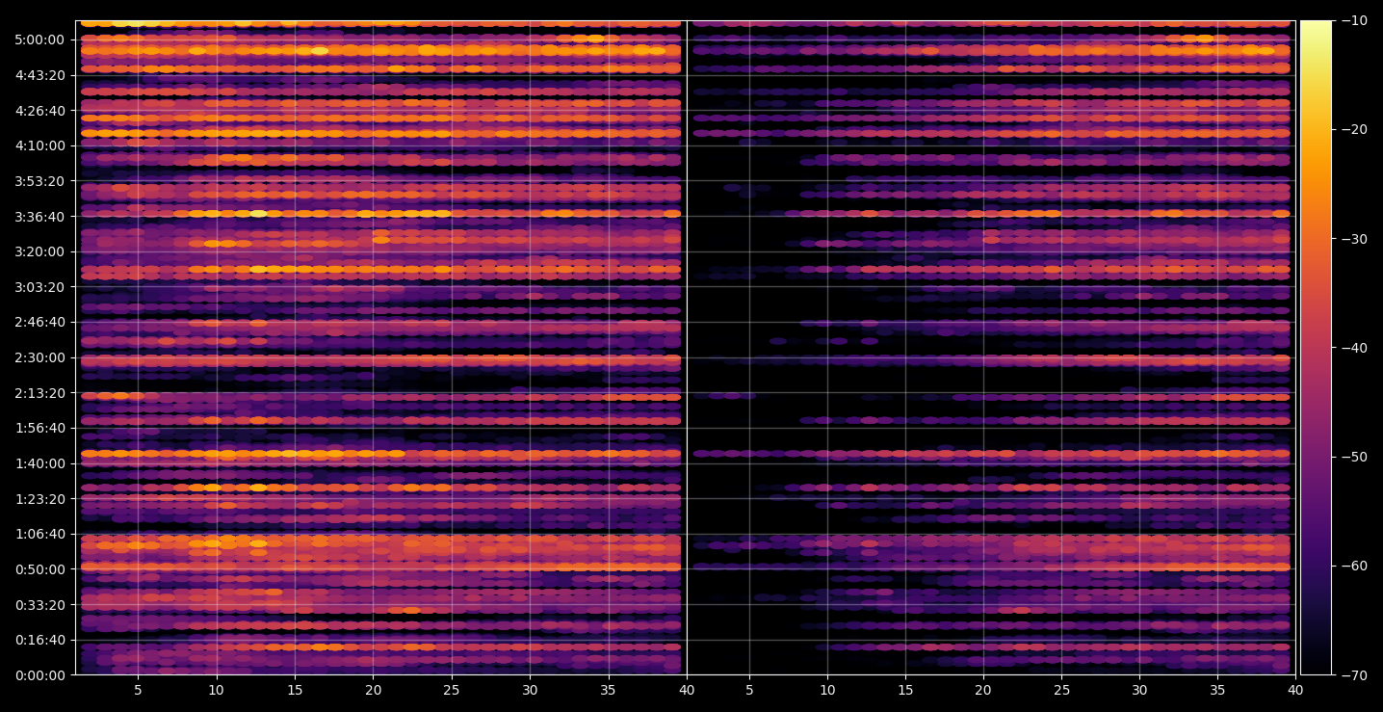Click x-axis label 20 under left plot
1383x712 pixels.
point(374,691)
